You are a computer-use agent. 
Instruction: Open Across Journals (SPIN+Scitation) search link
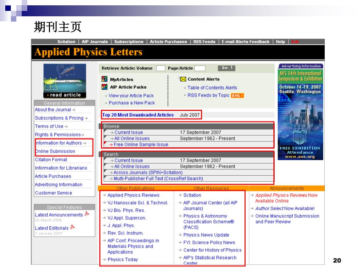coord(148,172)
